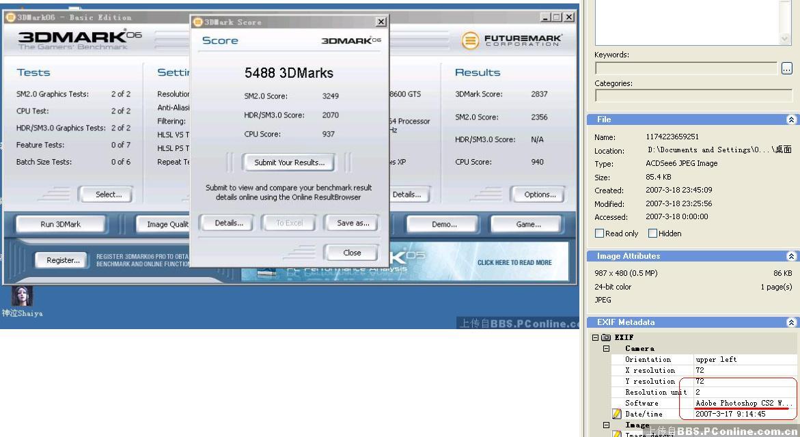Select the Orientation 'upper left' value

(717, 359)
